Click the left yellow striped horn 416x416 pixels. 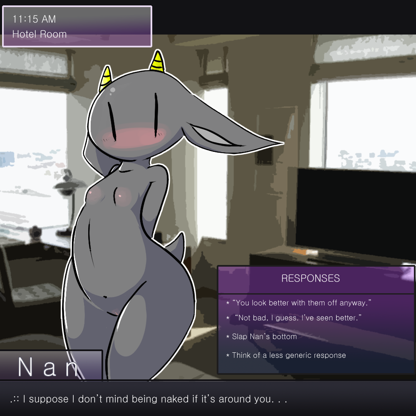[106, 79]
